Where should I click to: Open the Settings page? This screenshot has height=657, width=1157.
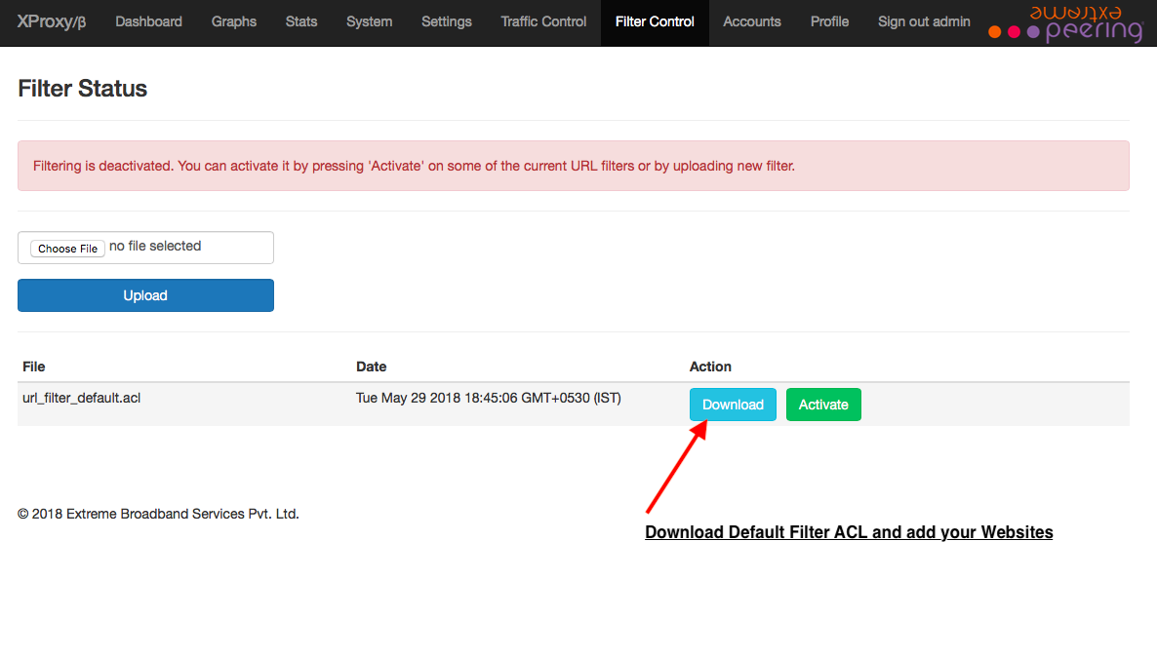(446, 21)
